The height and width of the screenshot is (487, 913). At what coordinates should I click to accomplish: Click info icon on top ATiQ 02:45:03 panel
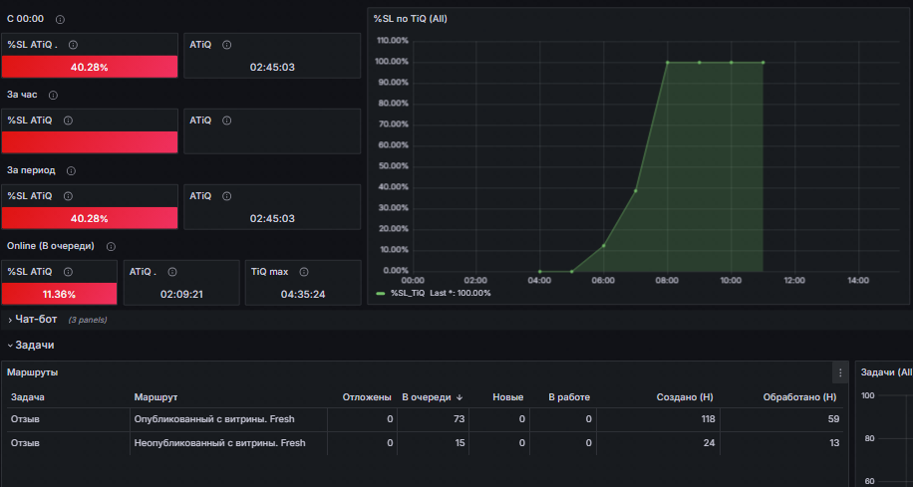point(227,45)
